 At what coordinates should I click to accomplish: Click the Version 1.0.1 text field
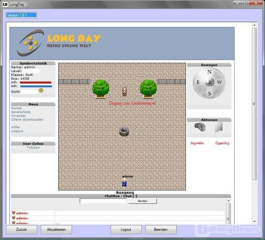click(x=22, y=15)
